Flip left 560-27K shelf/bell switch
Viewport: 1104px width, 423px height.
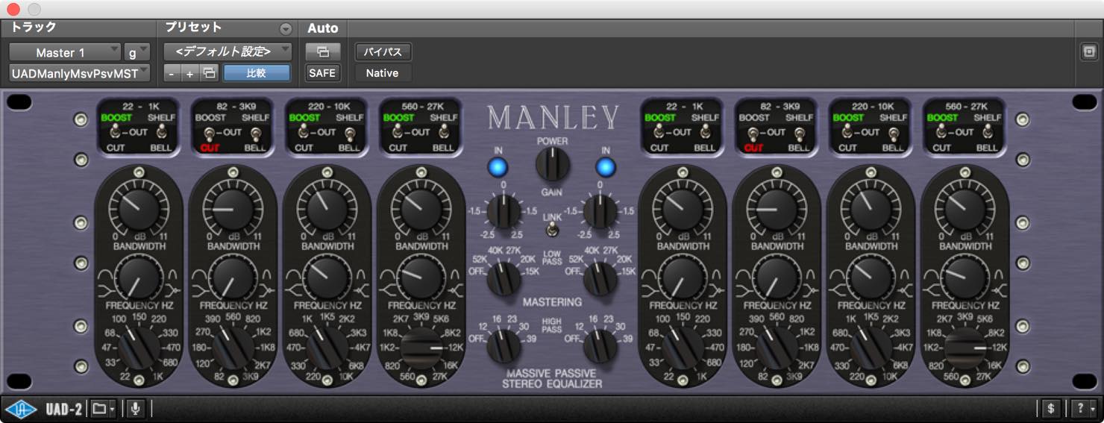point(445,132)
